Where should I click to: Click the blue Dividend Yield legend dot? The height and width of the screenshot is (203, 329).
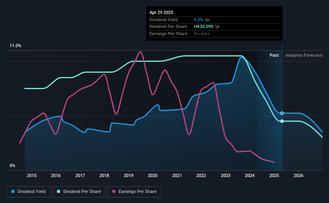click(13, 191)
